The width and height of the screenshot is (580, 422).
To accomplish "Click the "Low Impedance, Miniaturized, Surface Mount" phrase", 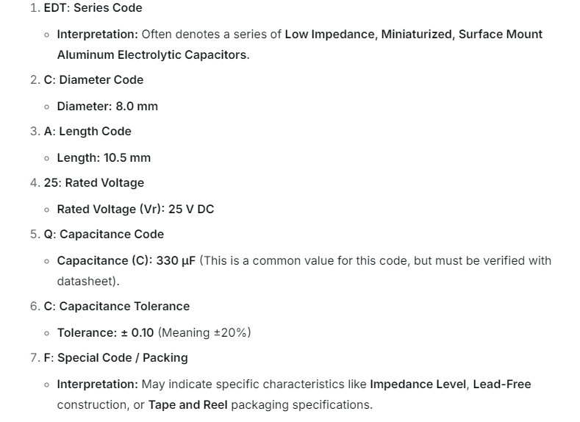I will click(x=413, y=35).
